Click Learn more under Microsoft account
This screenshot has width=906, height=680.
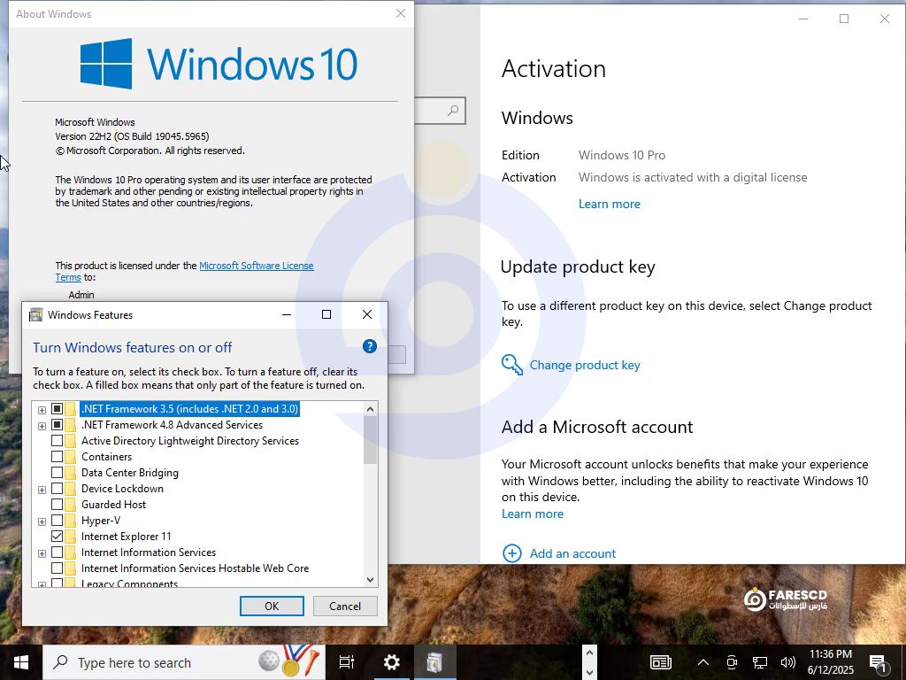coord(532,514)
